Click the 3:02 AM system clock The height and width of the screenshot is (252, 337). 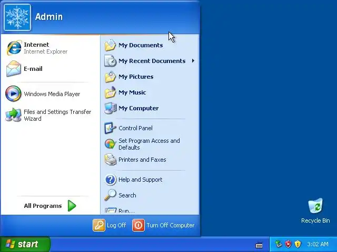pyautogui.click(x=318, y=244)
